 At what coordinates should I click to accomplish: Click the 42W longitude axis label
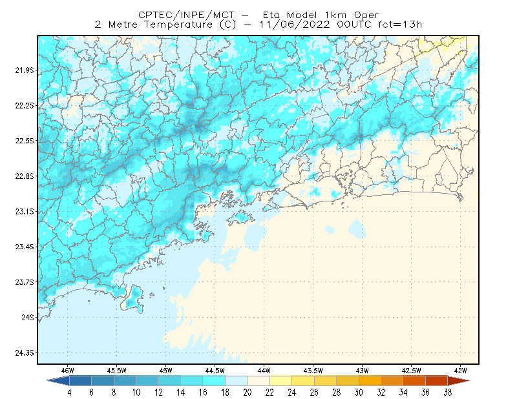click(x=460, y=371)
